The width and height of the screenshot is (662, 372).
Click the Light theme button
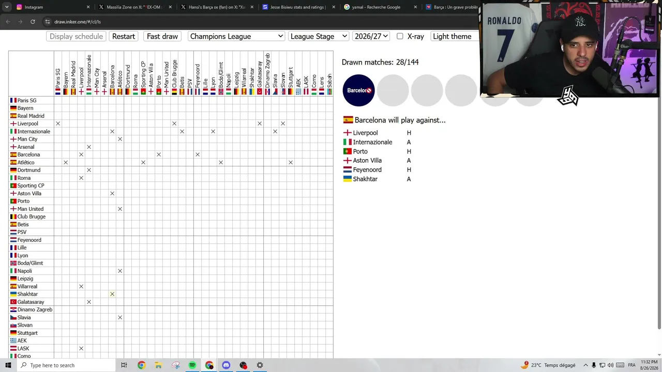point(452,36)
